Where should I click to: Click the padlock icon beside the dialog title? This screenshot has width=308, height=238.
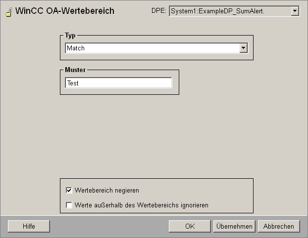tap(9, 12)
